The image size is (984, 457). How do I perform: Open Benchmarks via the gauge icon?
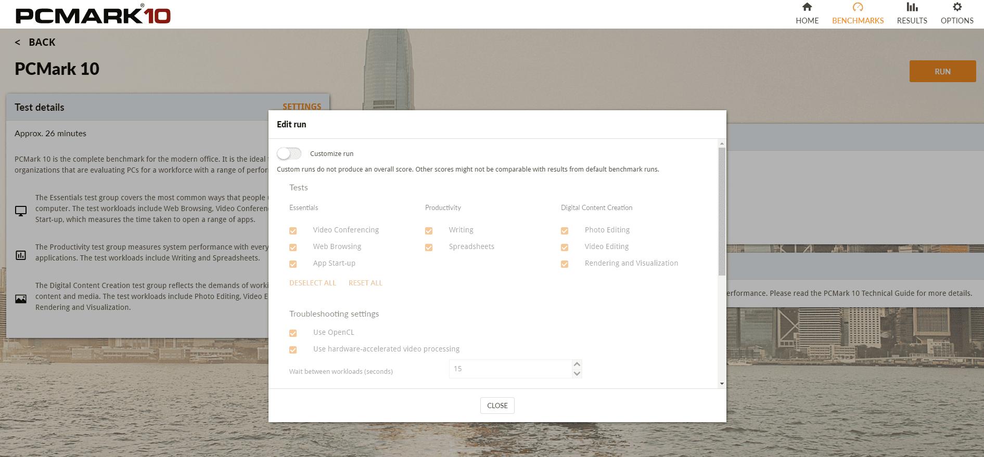pyautogui.click(x=858, y=7)
